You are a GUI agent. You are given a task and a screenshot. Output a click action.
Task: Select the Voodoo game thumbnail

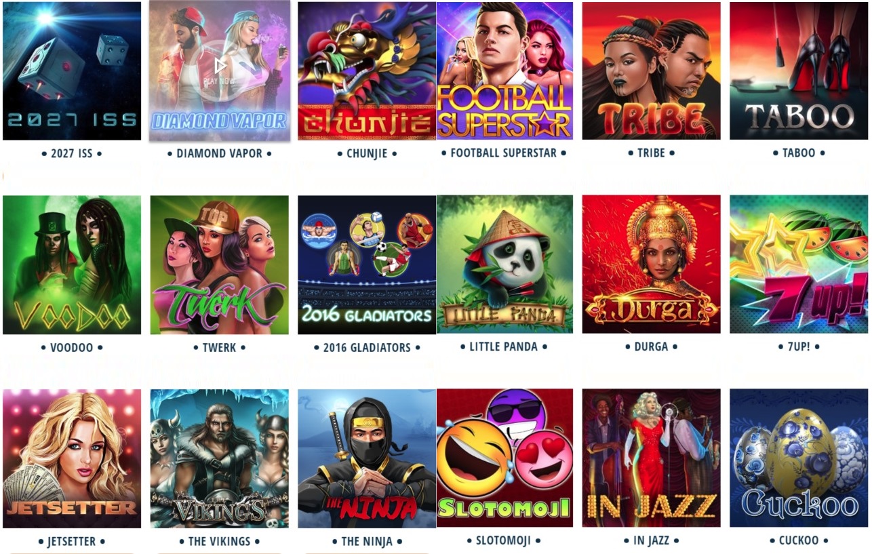(72, 265)
